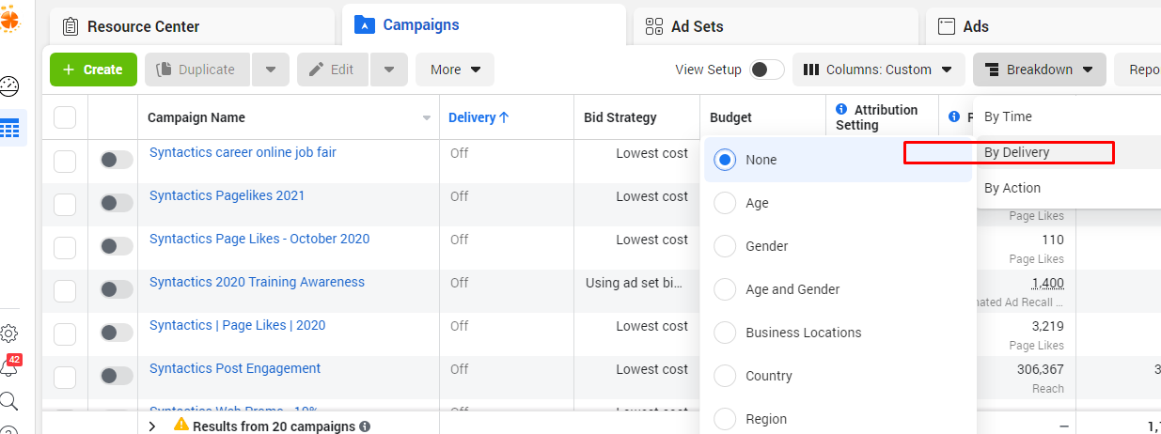Check the box for Syntactics career online job fair
Viewport: 1161px width, 434px height.
65,161
